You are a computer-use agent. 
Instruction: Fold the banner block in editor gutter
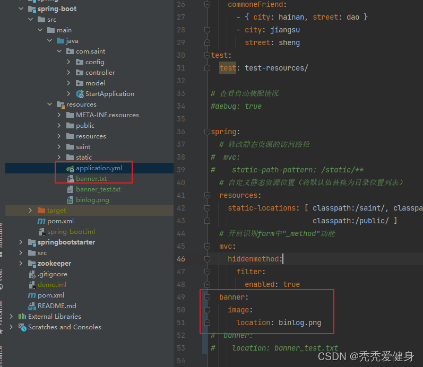pyautogui.click(x=207, y=297)
